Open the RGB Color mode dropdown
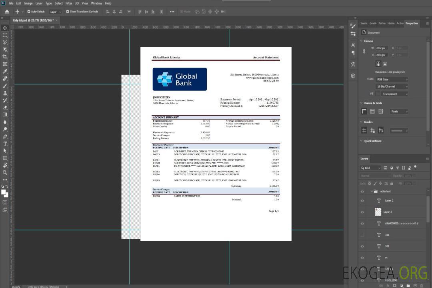This screenshot has width=432, height=288. pyautogui.click(x=392, y=79)
